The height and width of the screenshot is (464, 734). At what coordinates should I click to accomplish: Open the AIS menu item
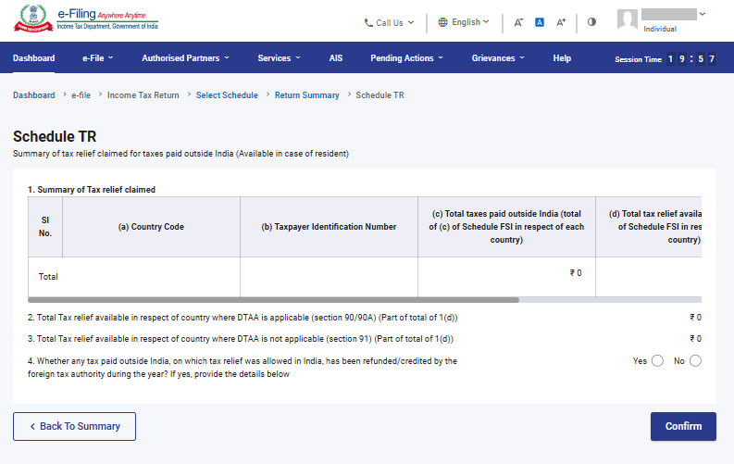coord(336,58)
